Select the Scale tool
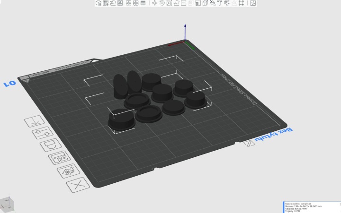 tap(169, 3)
